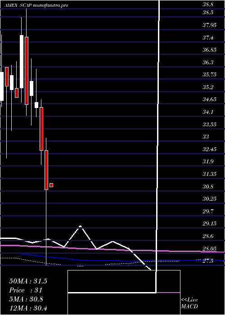Click the '5MA : 30.8' readout
225x315 pixels.
26,299
